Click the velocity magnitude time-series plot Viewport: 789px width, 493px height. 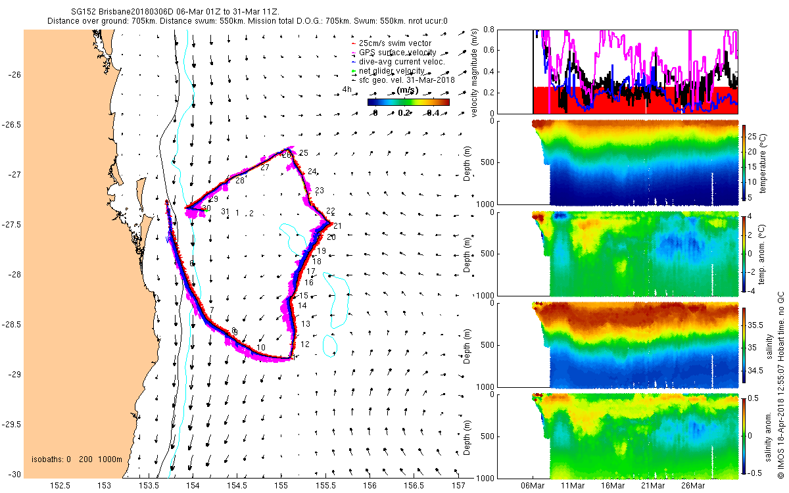[619, 71]
